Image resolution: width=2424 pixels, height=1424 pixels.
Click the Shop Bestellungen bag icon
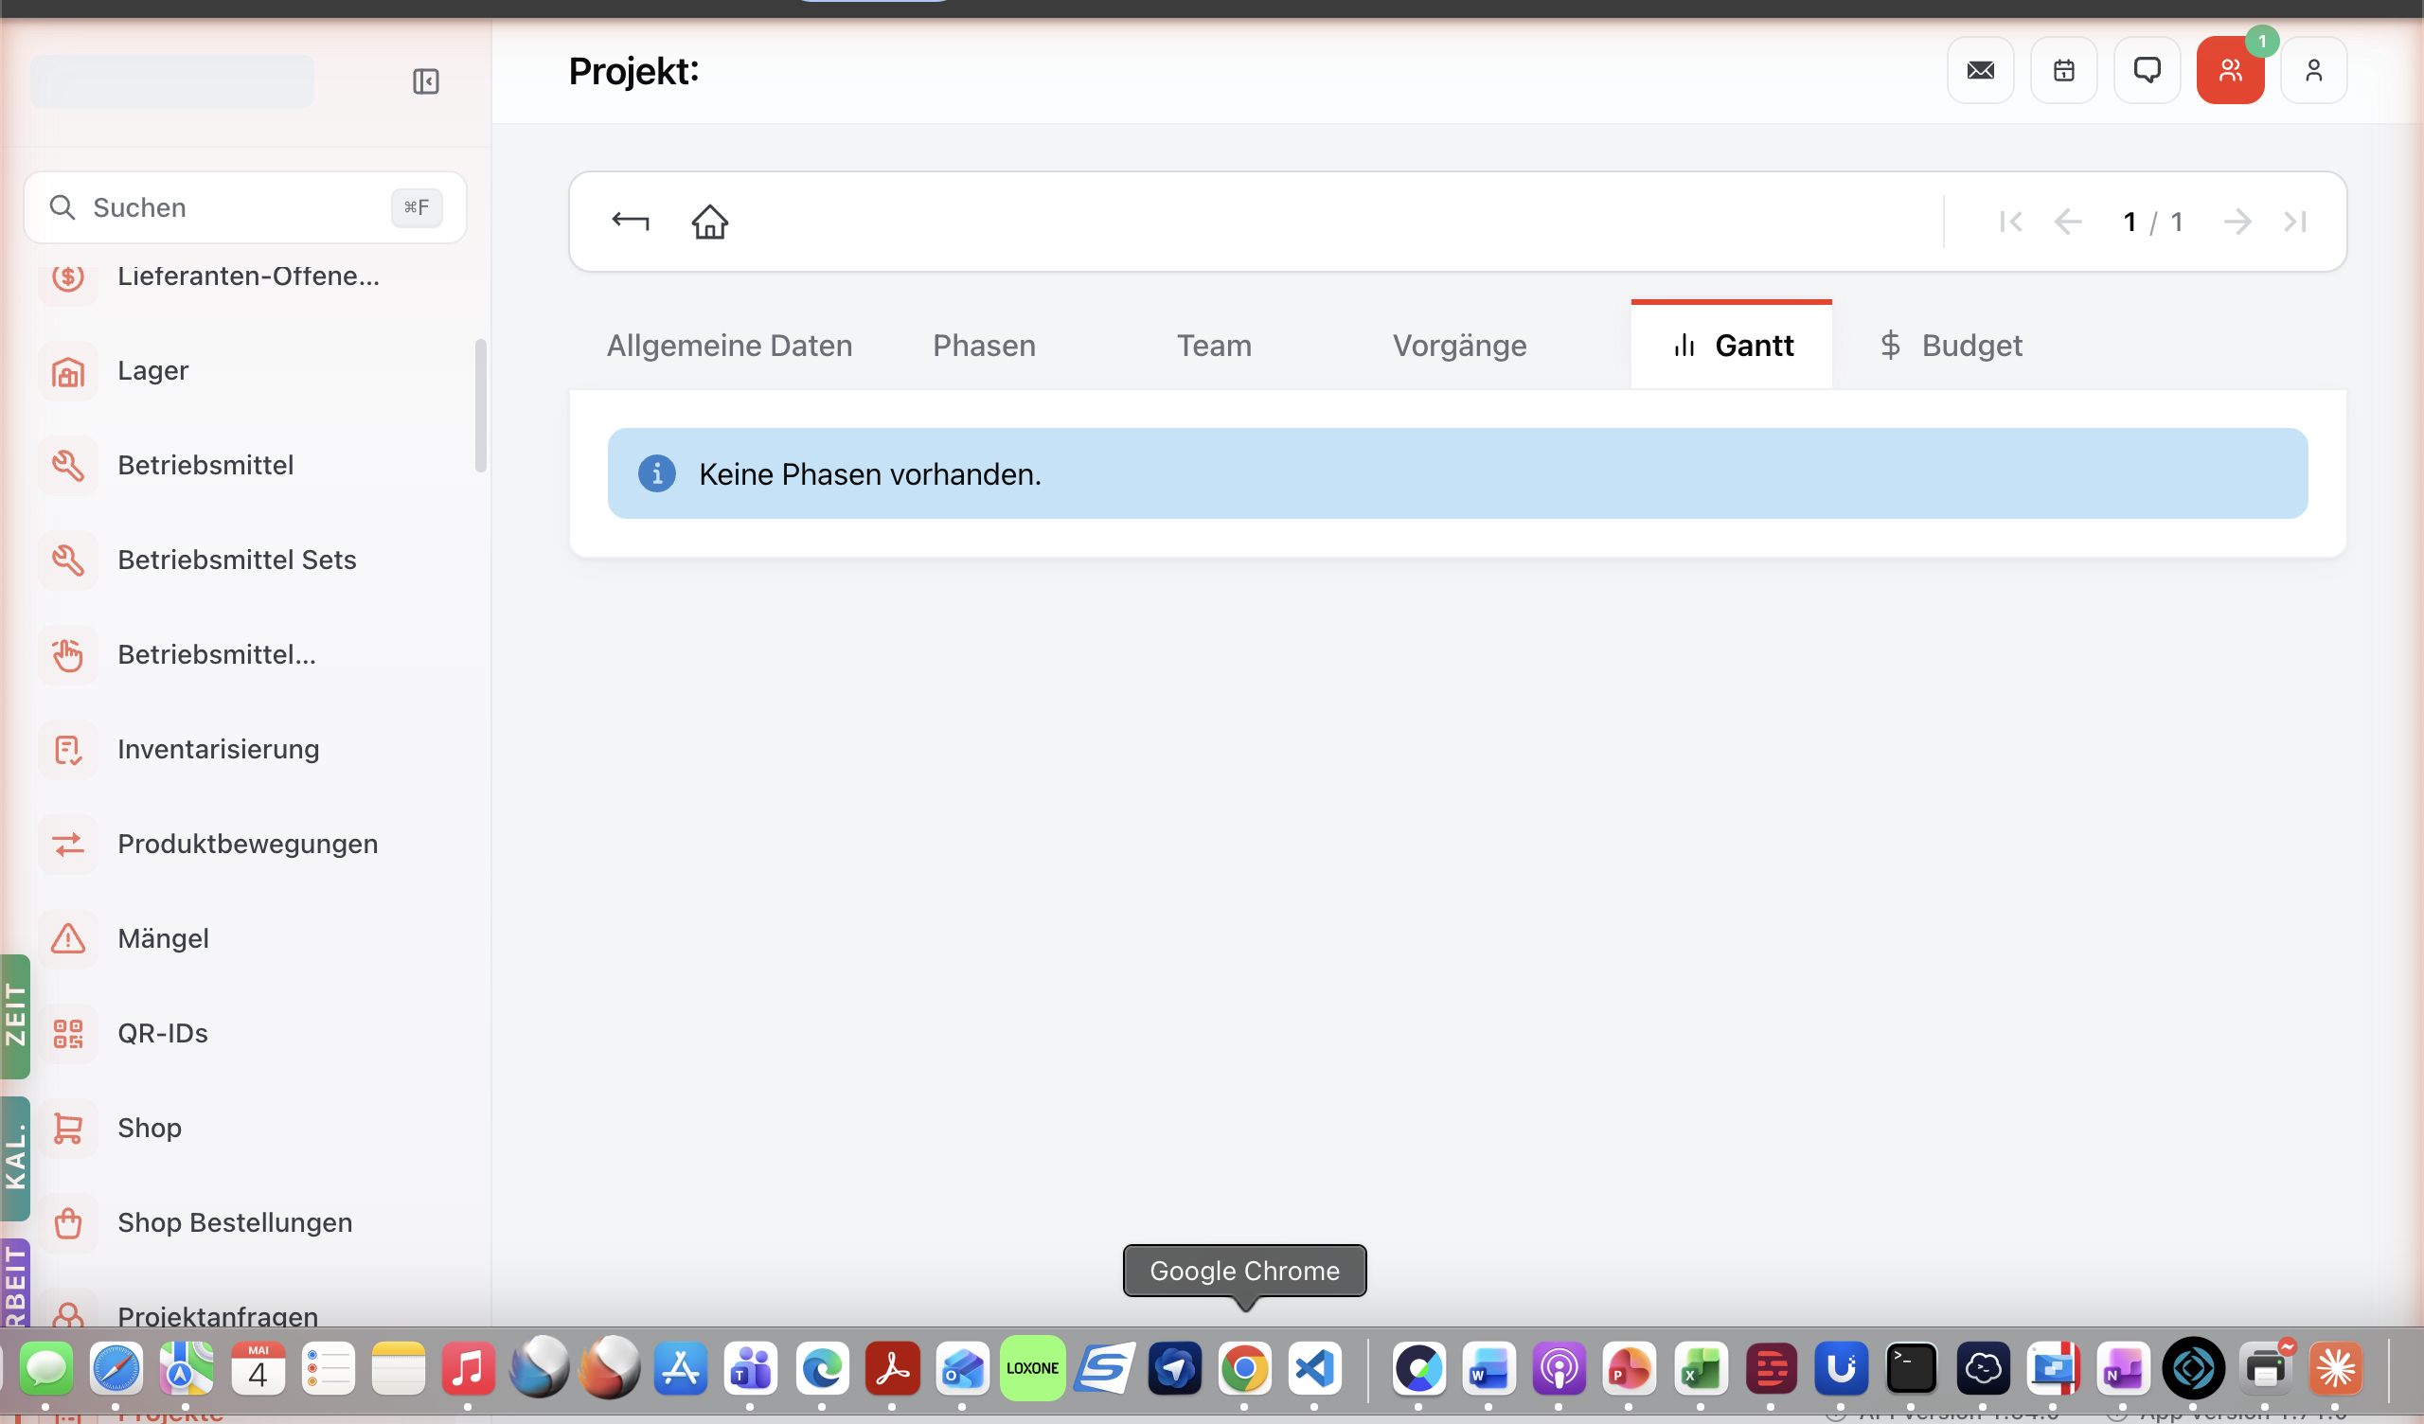(68, 1224)
